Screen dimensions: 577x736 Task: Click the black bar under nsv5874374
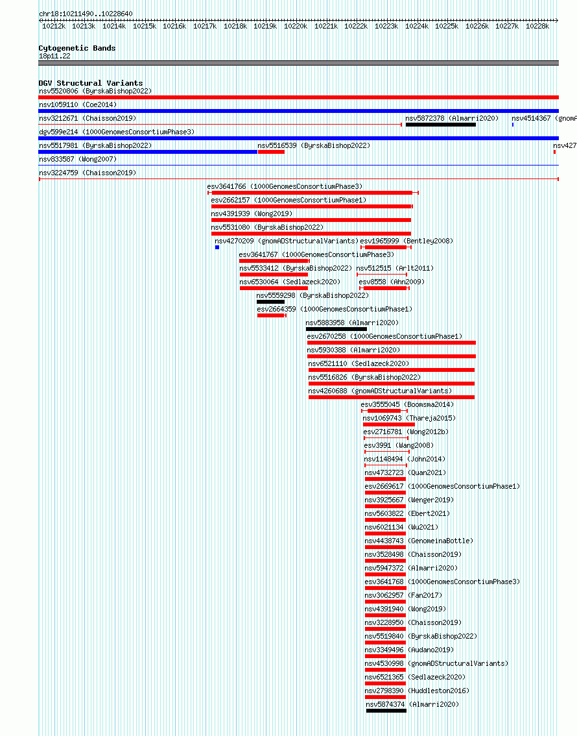(x=386, y=711)
